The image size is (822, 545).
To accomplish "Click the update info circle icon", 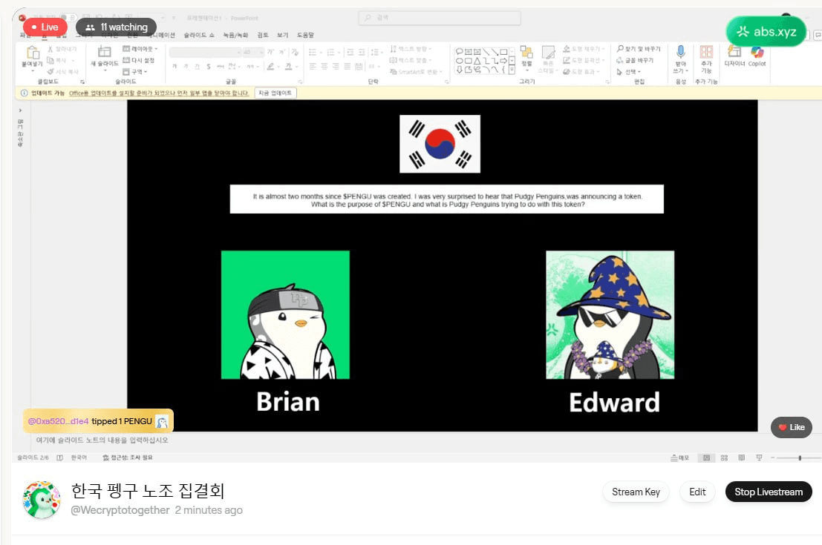I will point(24,93).
